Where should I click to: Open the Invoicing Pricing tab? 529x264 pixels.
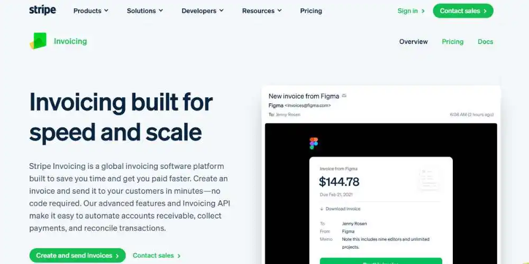pyautogui.click(x=452, y=42)
